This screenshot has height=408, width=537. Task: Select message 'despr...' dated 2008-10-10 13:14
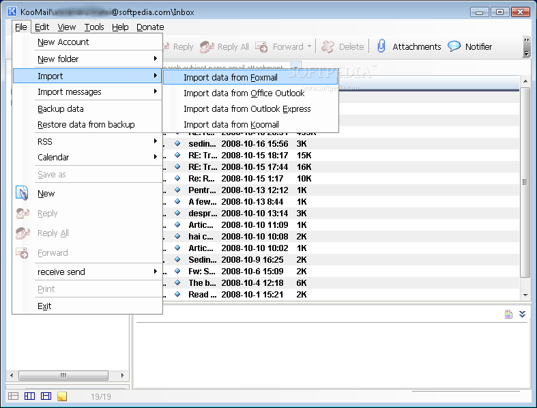coord(340,213)
